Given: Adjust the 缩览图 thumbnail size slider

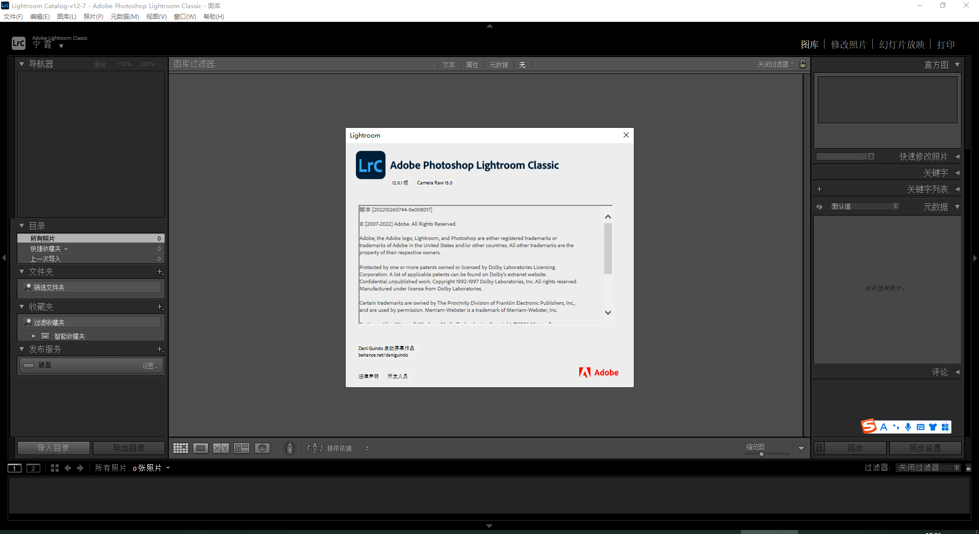Looking at the screenshot, I should (x=761, y=454).
